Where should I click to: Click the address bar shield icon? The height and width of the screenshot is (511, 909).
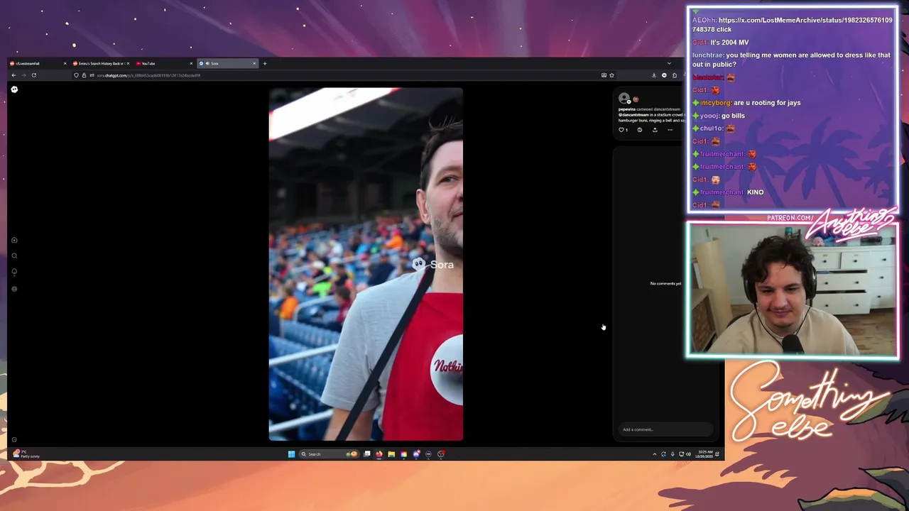tap(77, 75)
